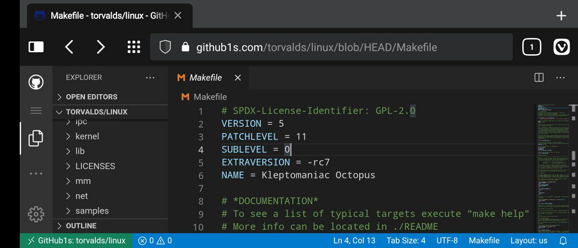The height and width of the screenshot is (248, 578).
Task: Open Explorer views and more actions ellipsis
Action: click(150, 77)
